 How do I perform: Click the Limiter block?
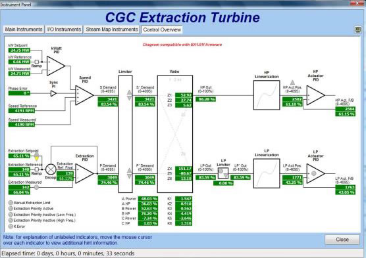[x=125, y=134]
